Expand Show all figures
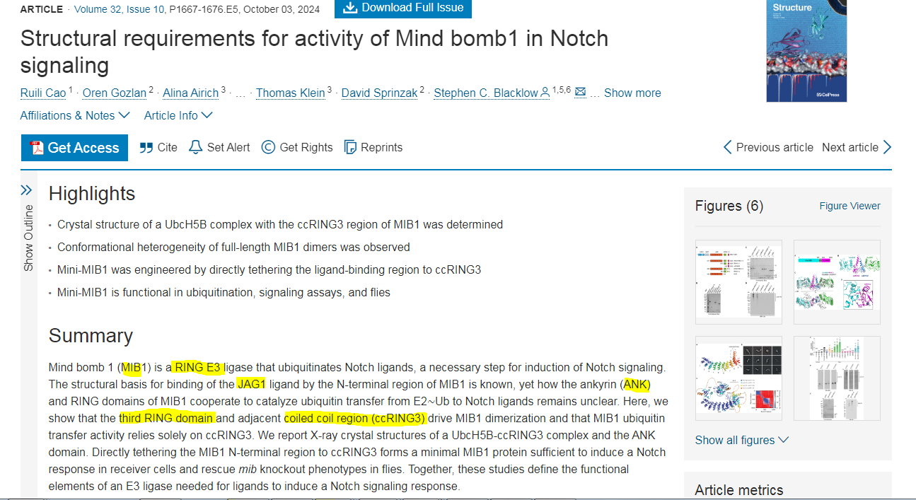 pos(741,440)
